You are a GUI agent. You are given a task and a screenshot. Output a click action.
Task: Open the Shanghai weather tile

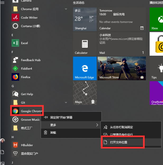click(x=85, y=19)
